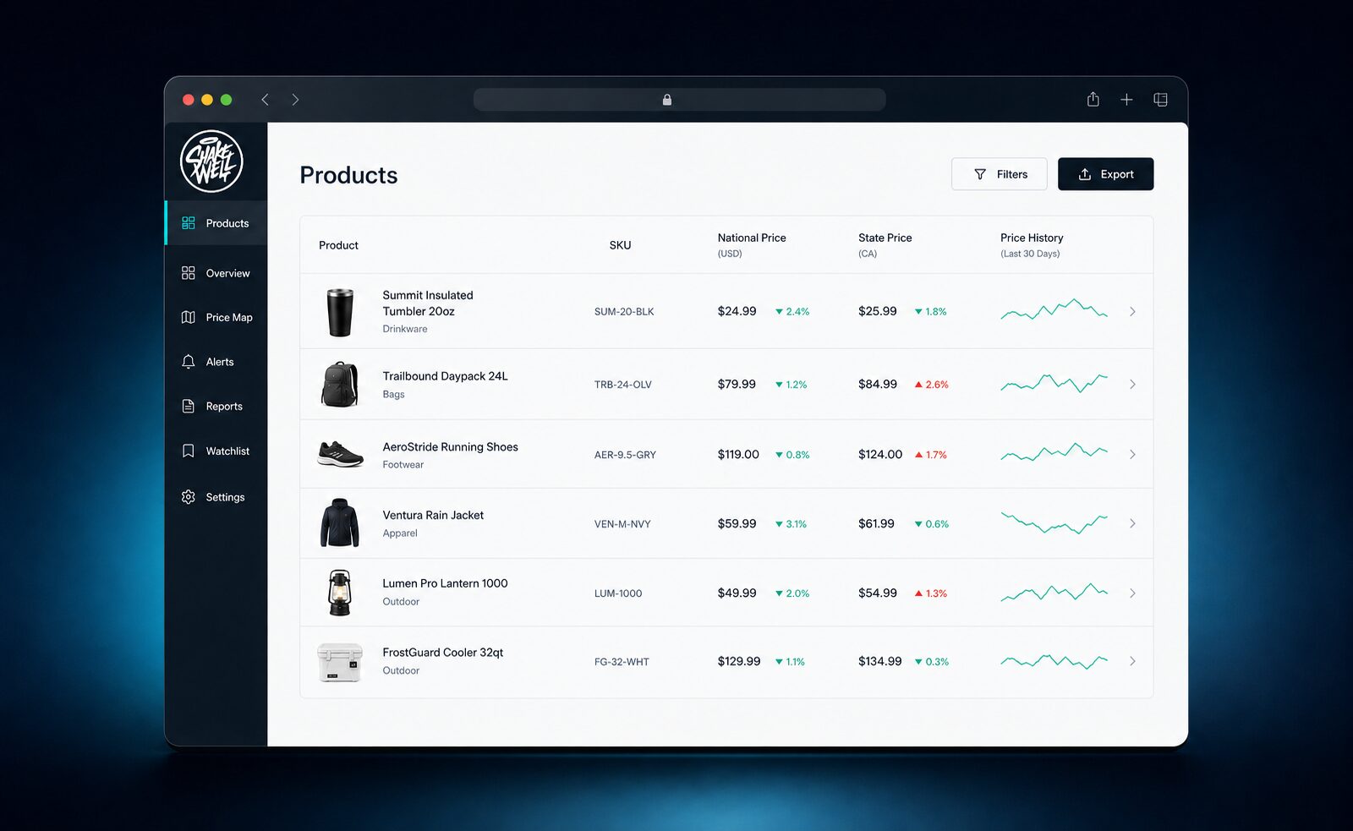
Task: Open FrostGuard Cooler 32qt product name
Action: click(442, 653)
